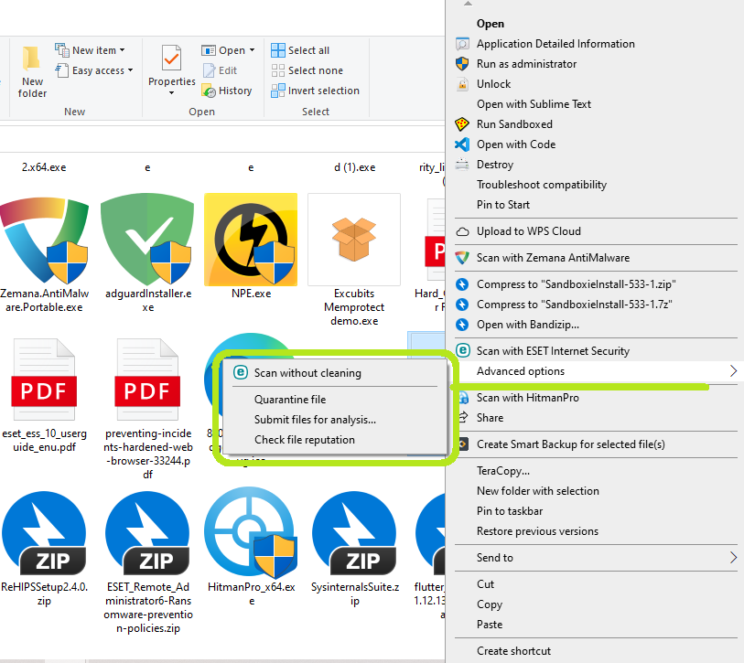The width and height of the screenshot is (744, 663).
Task: Select adguardInstaller.exe file icon
Action: [147, 239]
